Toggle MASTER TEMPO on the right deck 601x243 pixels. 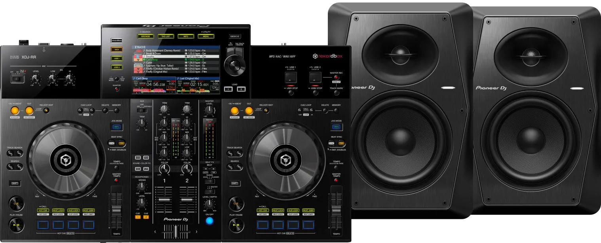[336, 180]
